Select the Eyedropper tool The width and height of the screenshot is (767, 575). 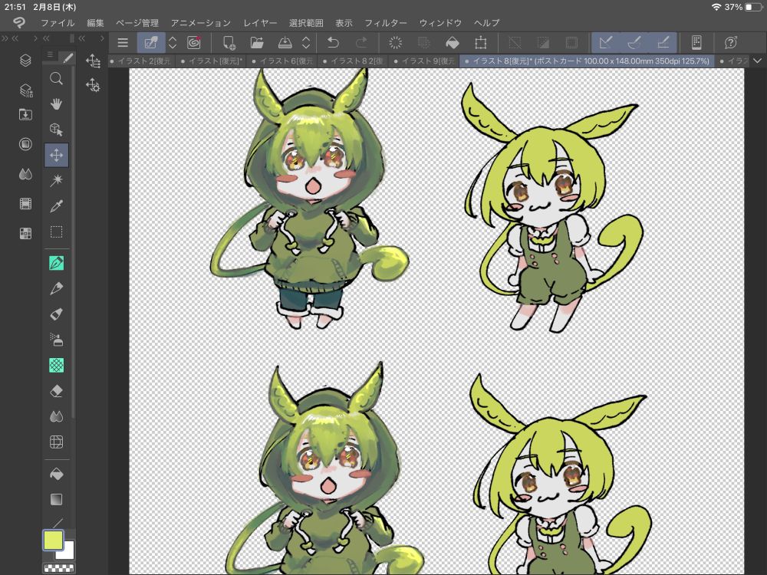click(56, 205)
